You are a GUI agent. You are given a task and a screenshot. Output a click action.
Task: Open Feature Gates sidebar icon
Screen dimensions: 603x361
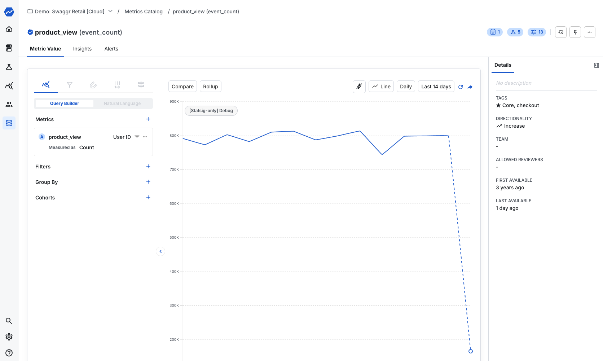pos(9,48)
